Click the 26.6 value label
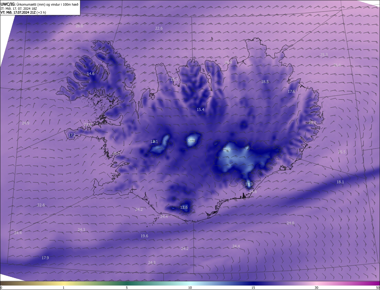 [x=337, y=65]
